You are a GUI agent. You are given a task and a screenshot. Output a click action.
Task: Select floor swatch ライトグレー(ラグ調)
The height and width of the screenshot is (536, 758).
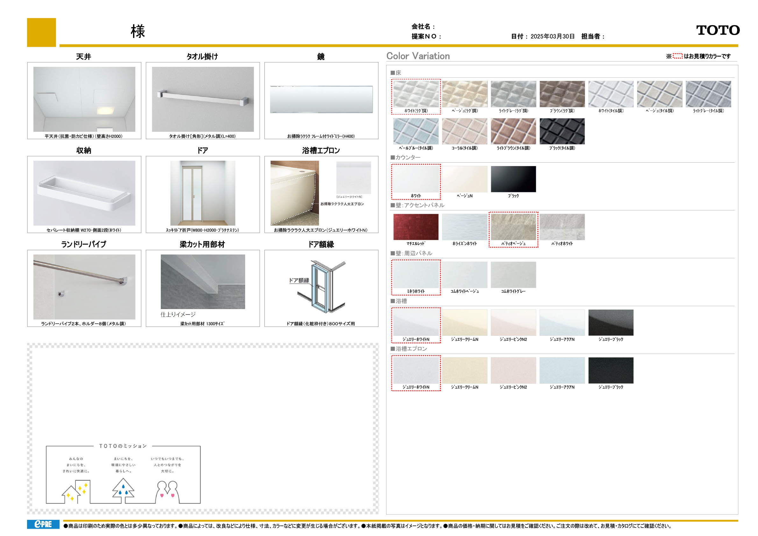514,94
